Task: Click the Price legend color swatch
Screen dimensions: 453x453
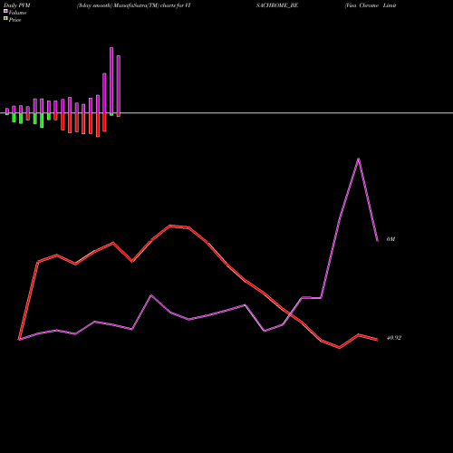Action: 5,19
